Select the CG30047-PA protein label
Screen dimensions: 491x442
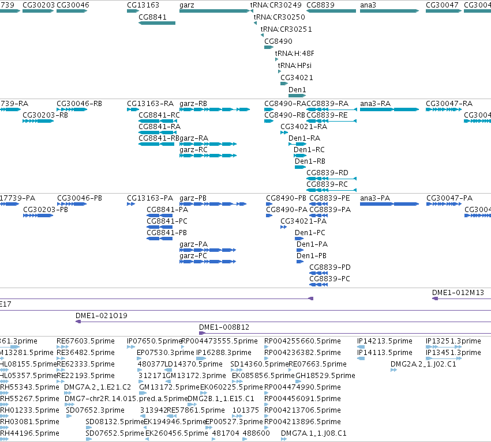[449, 198]
